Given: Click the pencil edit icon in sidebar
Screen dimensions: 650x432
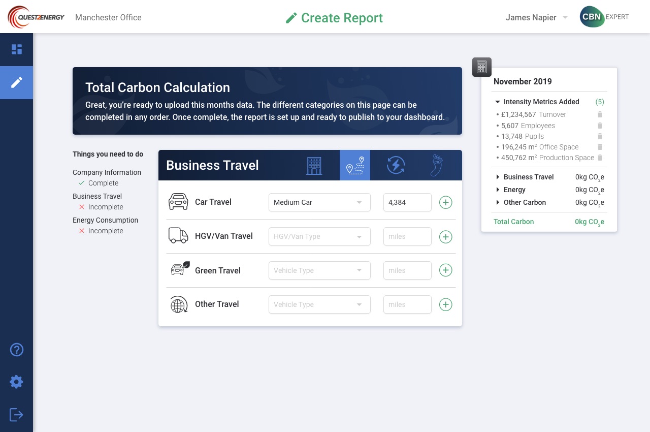Looking at the screenshot, I should point(17,82).
